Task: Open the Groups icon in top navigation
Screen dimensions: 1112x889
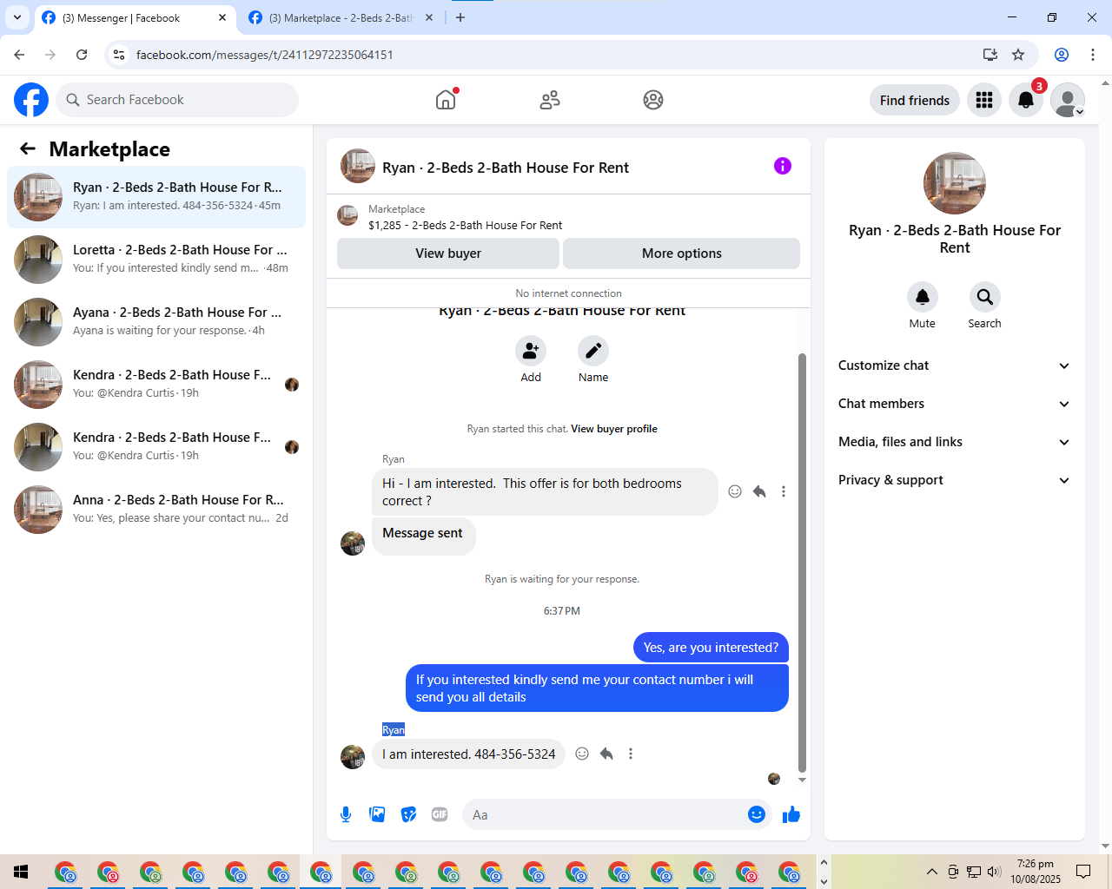Action: (x=653, y=100)
